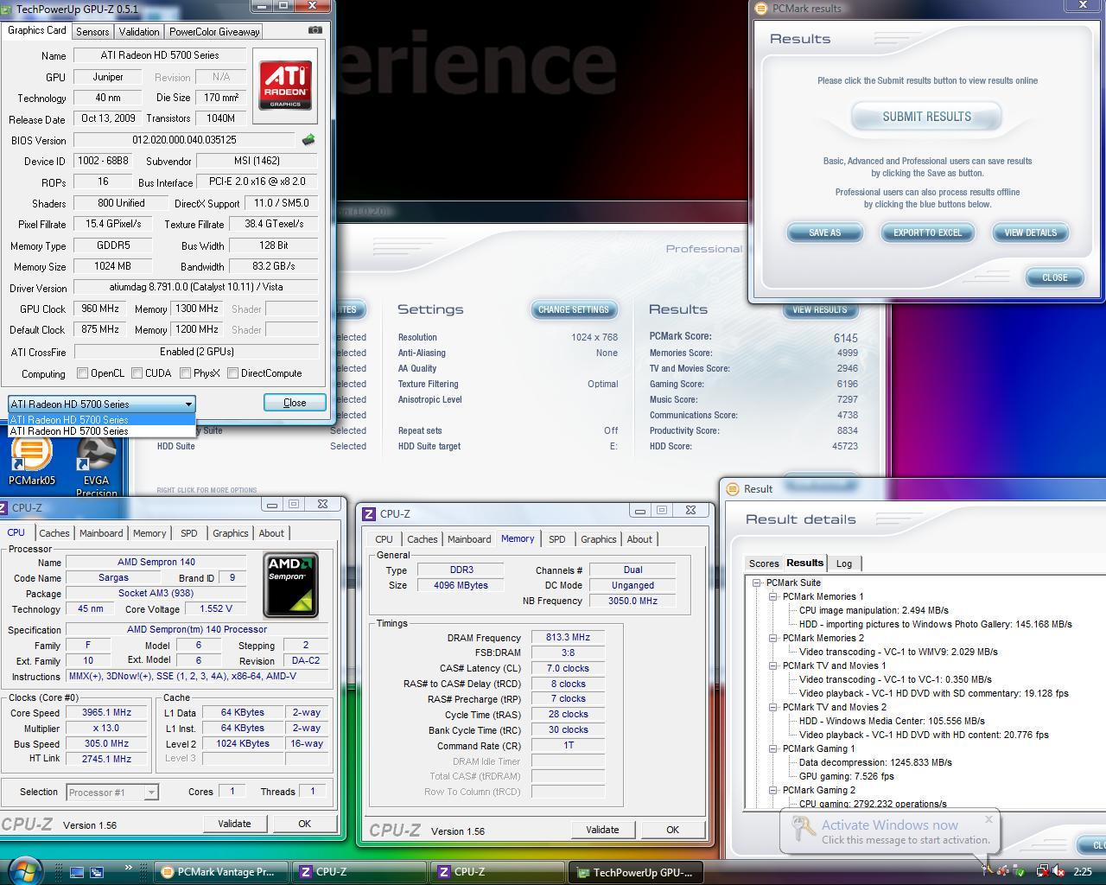Enable the CUDA checkbox
The height and width of the screenshot is (885, 1106).
(x=137, y=373)
